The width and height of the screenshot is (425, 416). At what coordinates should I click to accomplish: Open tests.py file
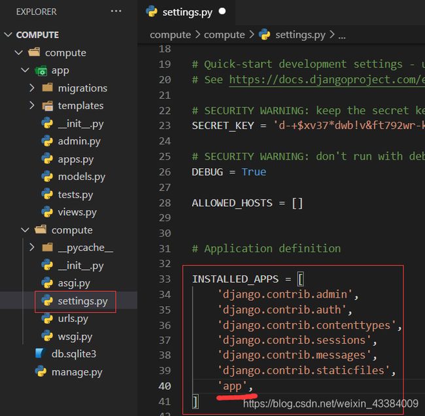pos(75,195)
